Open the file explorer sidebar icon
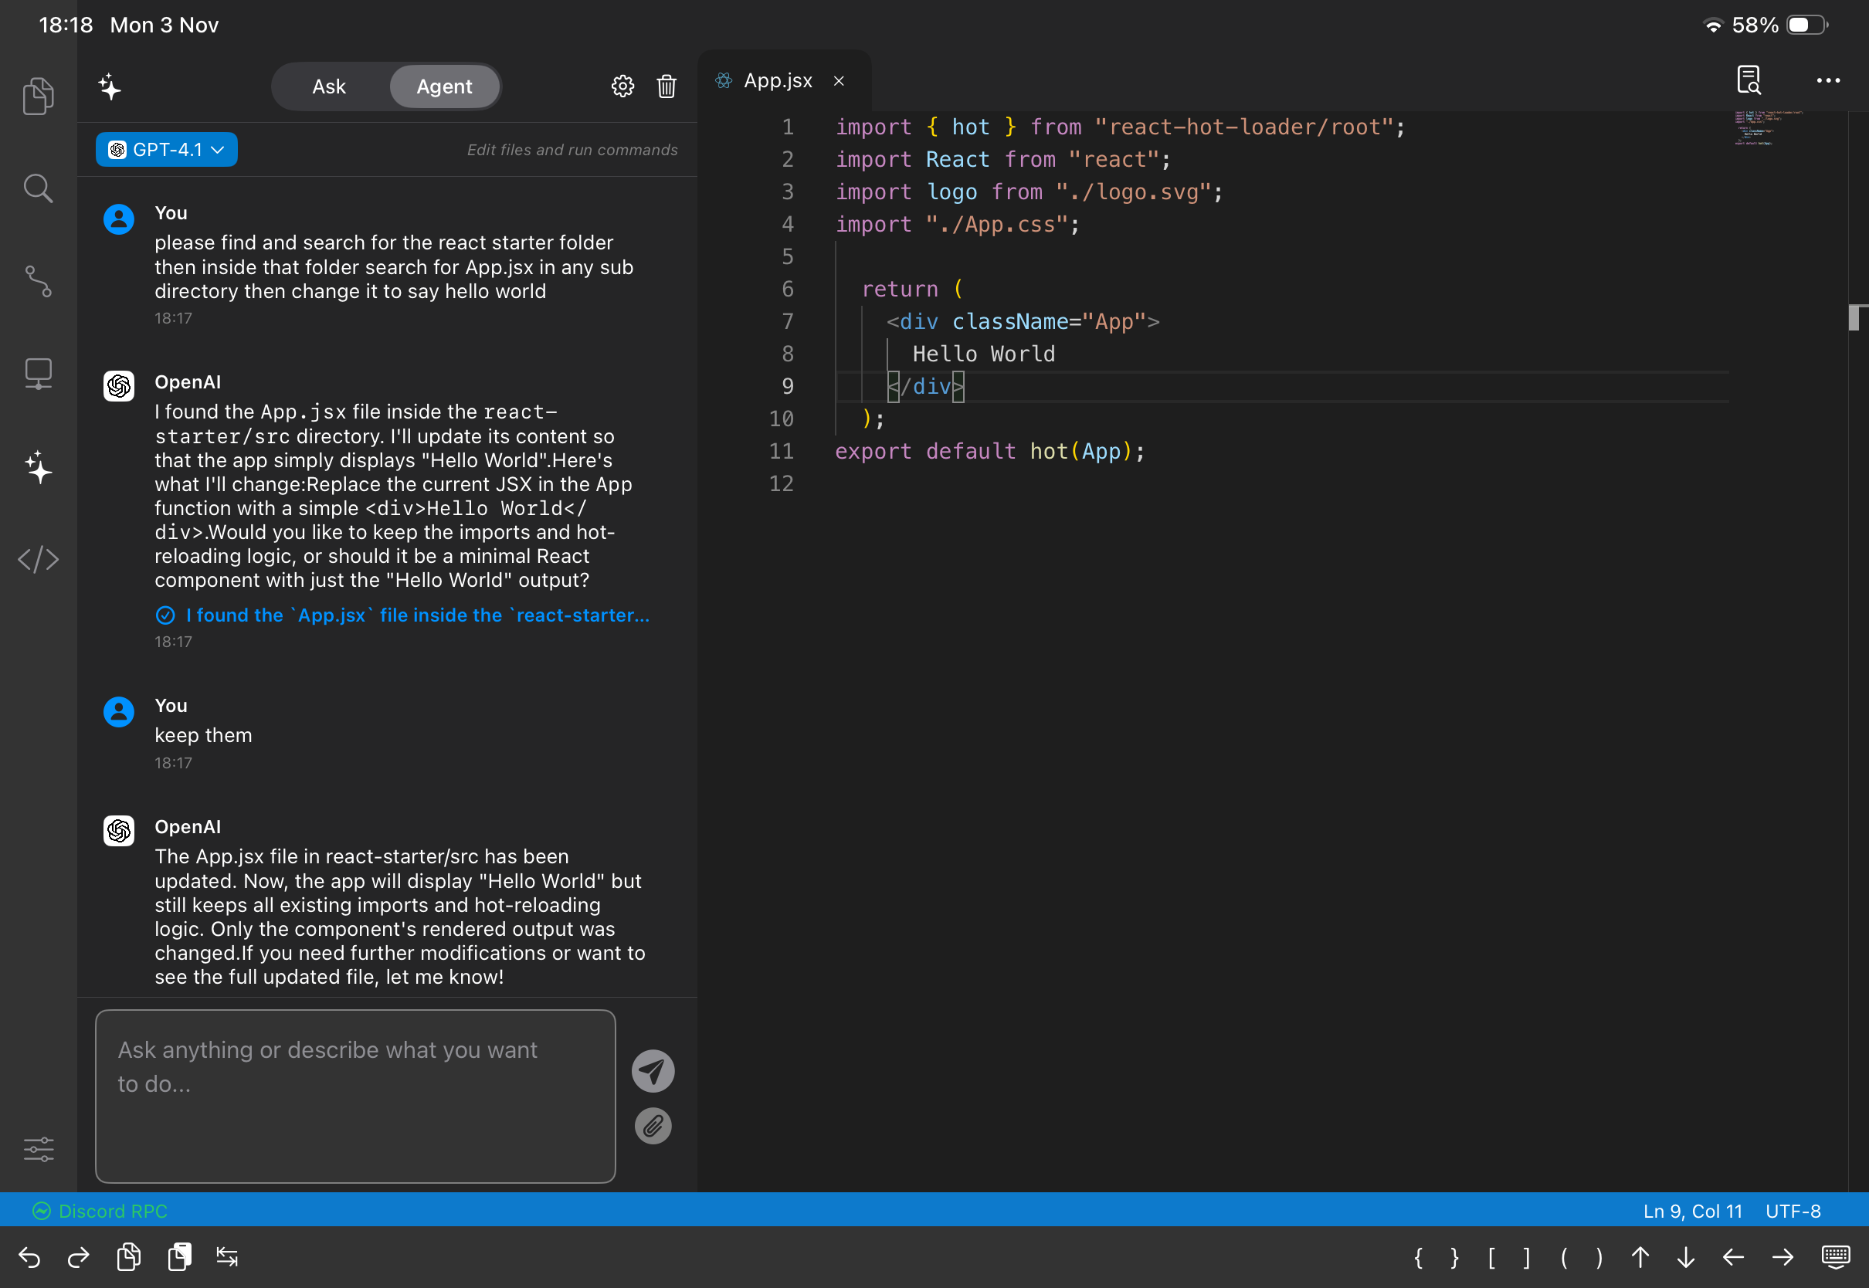1869x1288 pixels. (38, 95)
